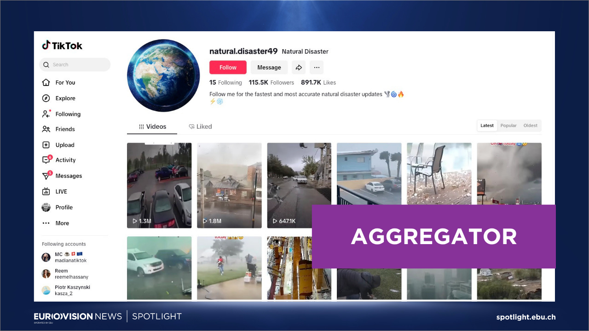Click the search magnifier icon
Screen dimensions: 589x331
[46, 65]
